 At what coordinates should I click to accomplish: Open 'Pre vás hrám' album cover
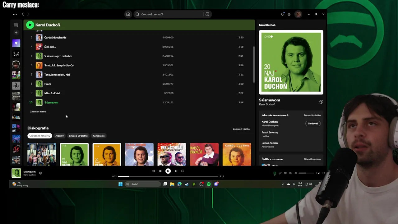[172, 154]
